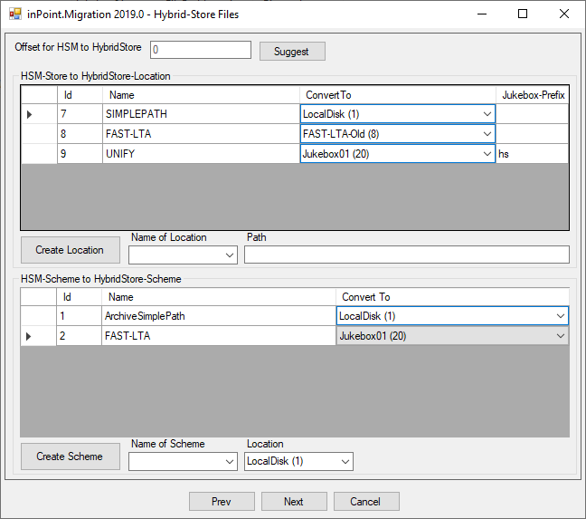Open Convert To dropdown for ArchiveSimplePath
The height and width of the screenshot is (519, 586).
tap(559, 316)
